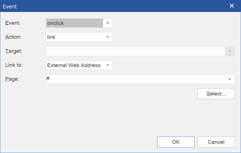Click the Event dialog title bar
Screen dimensions: 241x153
114,6
